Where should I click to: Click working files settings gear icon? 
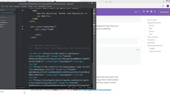point(11,10)
